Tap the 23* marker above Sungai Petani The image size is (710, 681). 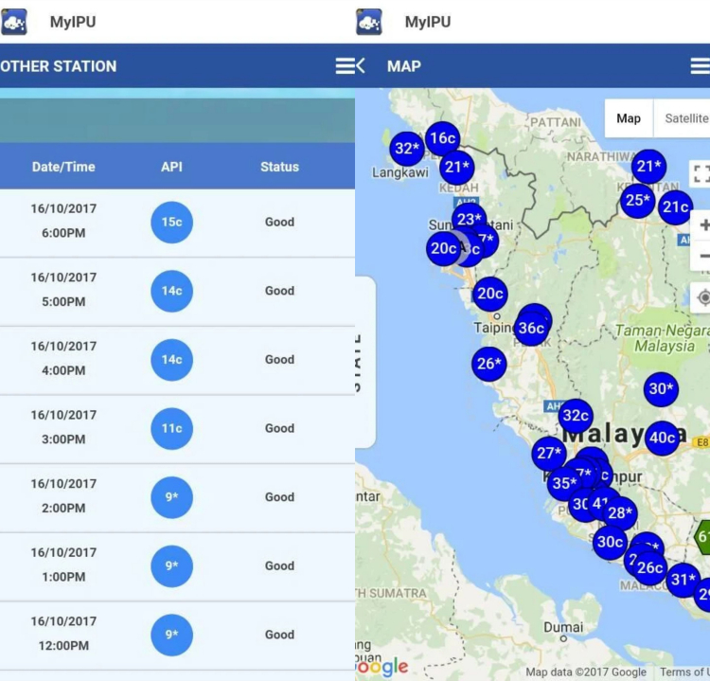pyautogui.click(x=470, y=220)
